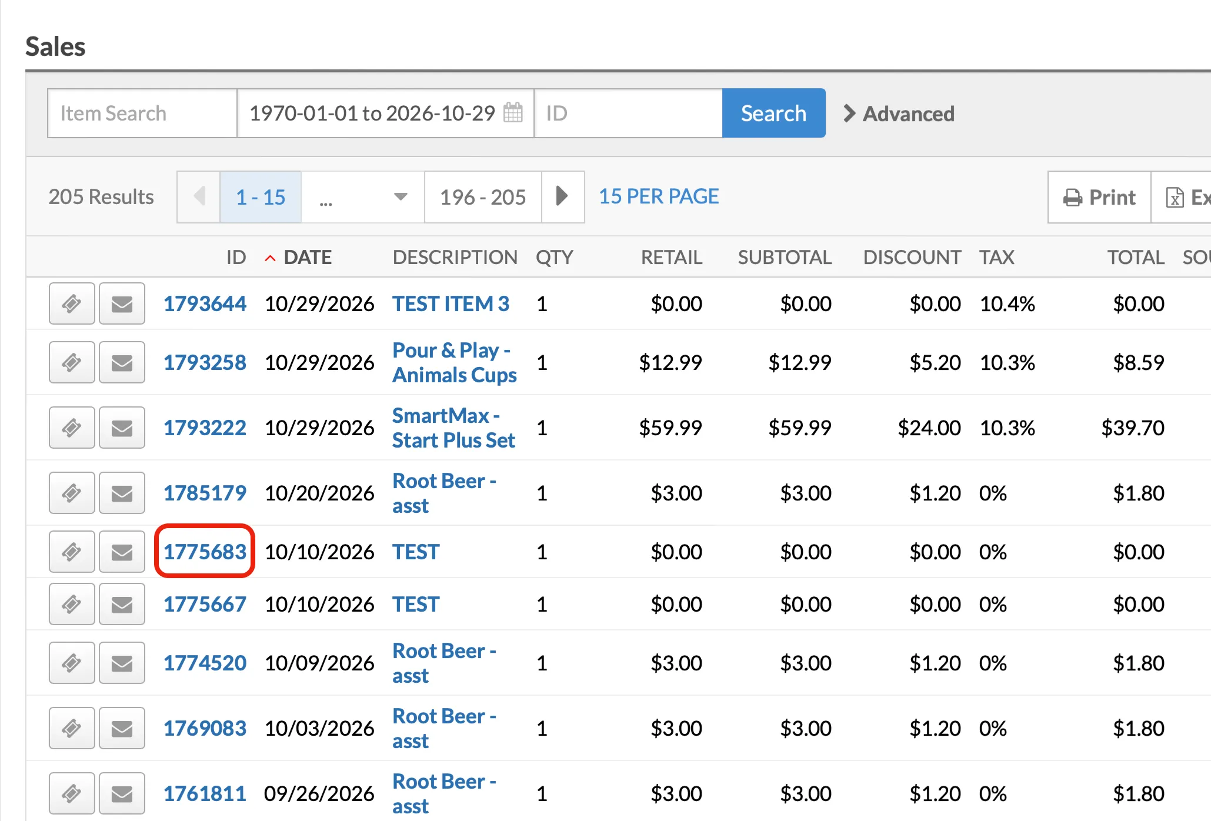Email the receipt for sale 1793258
Image resolution: width=1211 pixels, height=821 pixels.
point(122,362)
